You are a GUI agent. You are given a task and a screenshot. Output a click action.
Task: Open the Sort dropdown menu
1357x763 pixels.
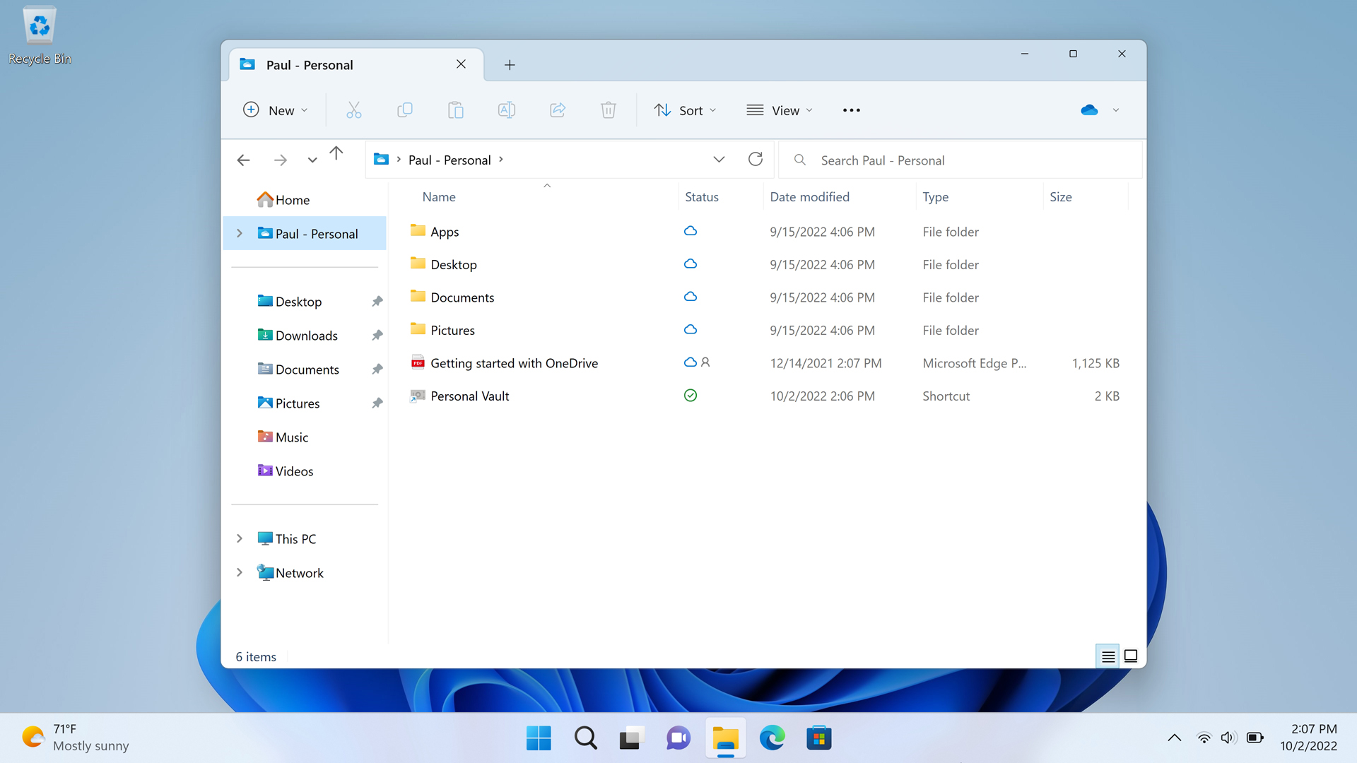coord(685,110)
